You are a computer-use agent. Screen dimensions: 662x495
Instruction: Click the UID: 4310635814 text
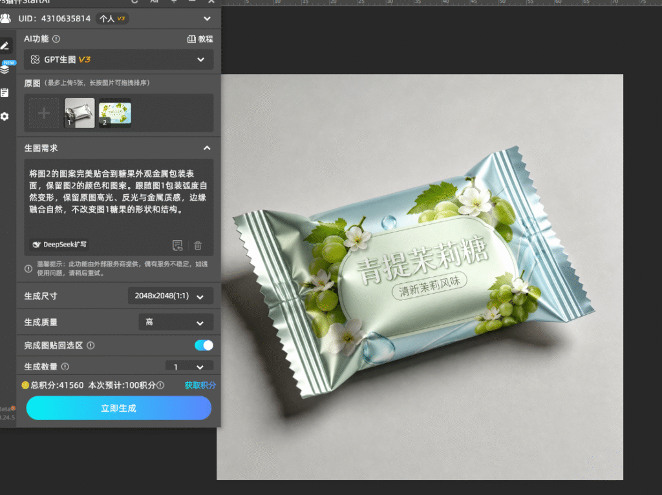pos(54,19)
